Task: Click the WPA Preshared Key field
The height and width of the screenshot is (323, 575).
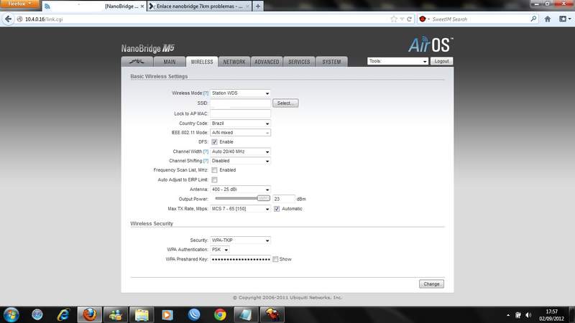Action: [240, 259]
